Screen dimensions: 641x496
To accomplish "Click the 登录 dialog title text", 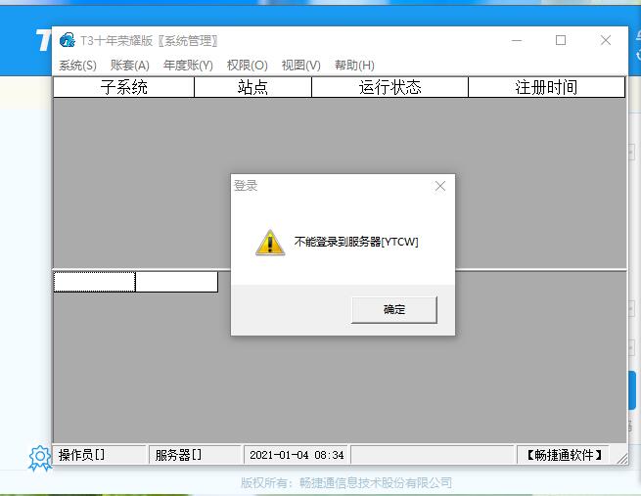I will point(246,186).
